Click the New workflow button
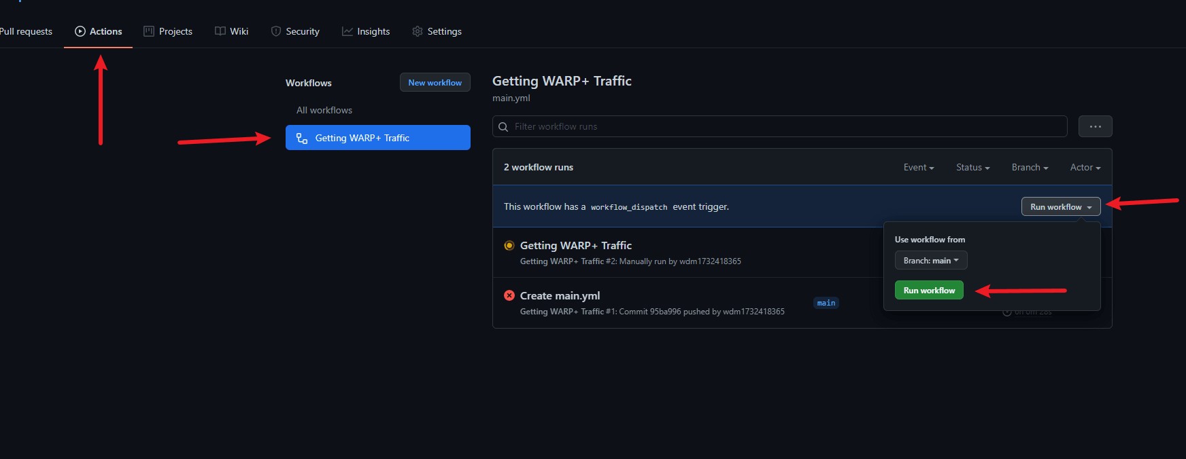Image resolution: width=1186 pixels, height=459 pixels. 435,83
